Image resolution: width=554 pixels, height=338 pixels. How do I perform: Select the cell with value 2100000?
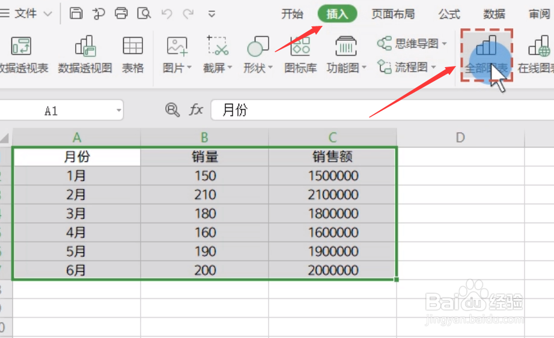332,195
